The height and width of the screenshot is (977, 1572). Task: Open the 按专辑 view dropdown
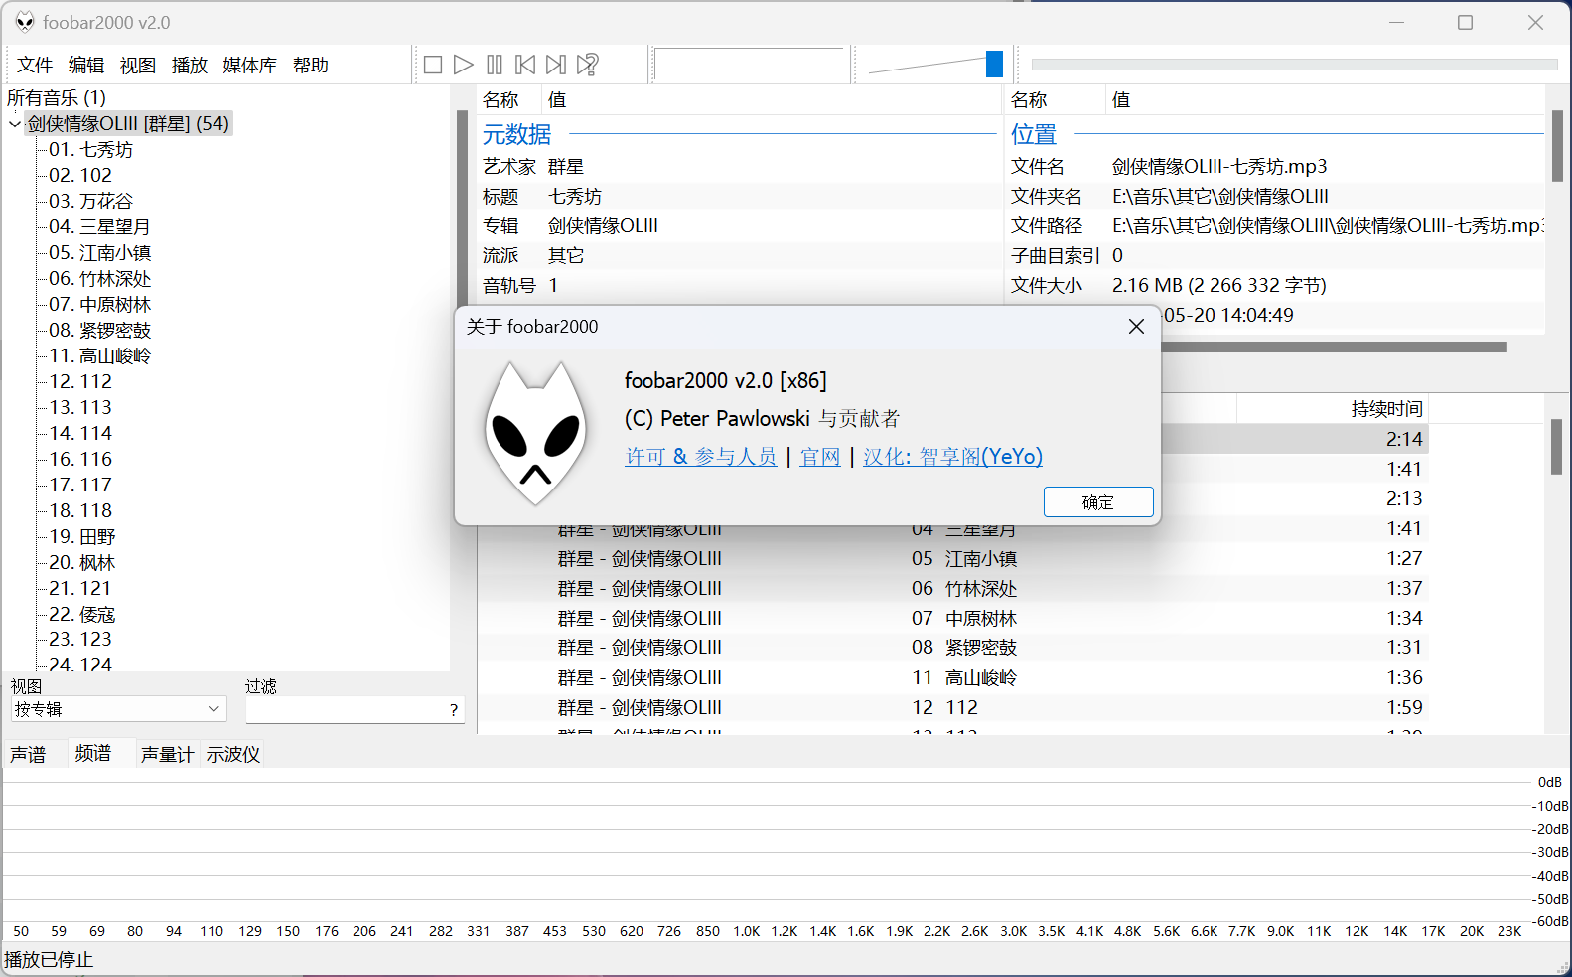[x=118, y=709]
